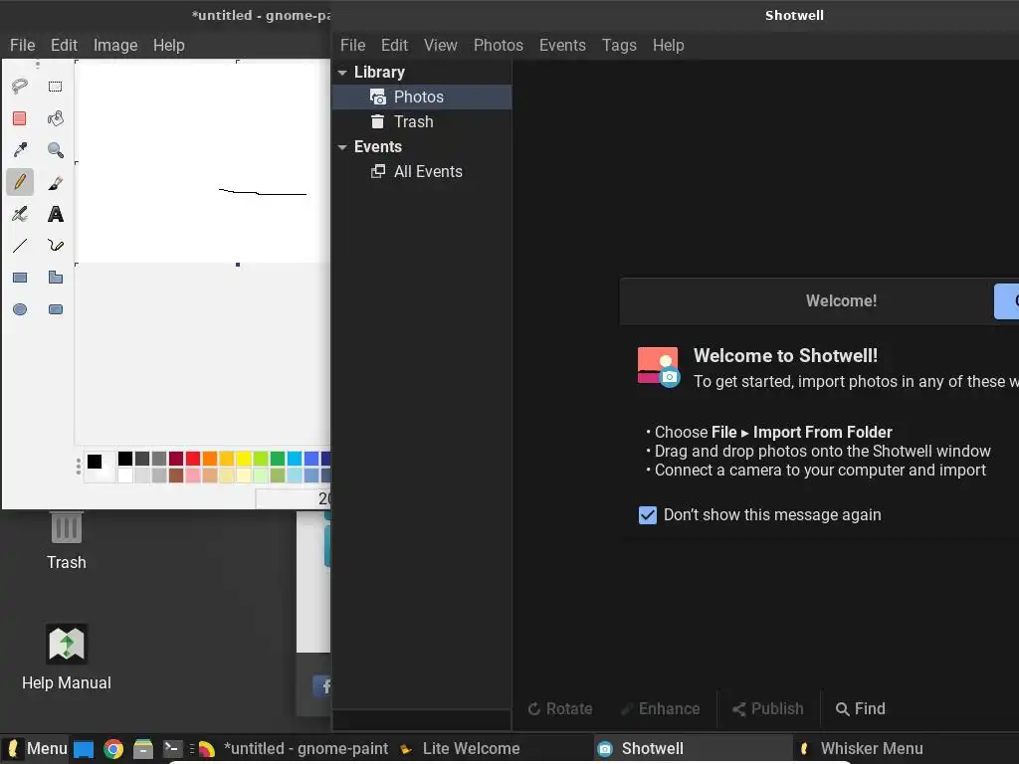Select the rectangle shape tool
The image size is (1019, 764).
point(20,278)
